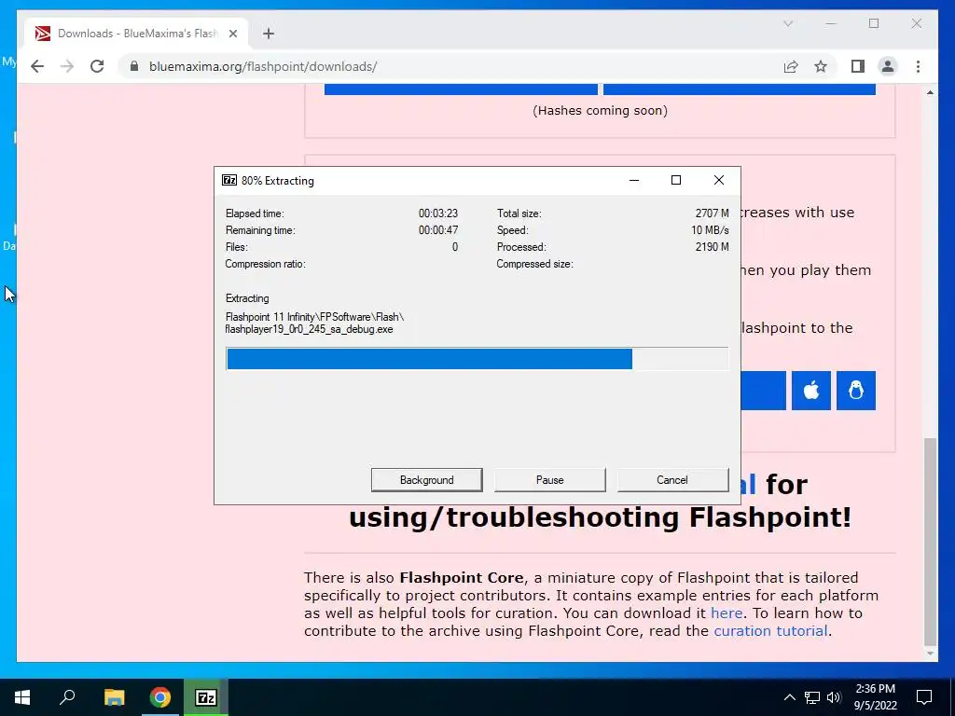Click the 'Flashpoint Core' bold text
Image resolution: width=955 pixels, height=716 pixels.
point(462,578)
